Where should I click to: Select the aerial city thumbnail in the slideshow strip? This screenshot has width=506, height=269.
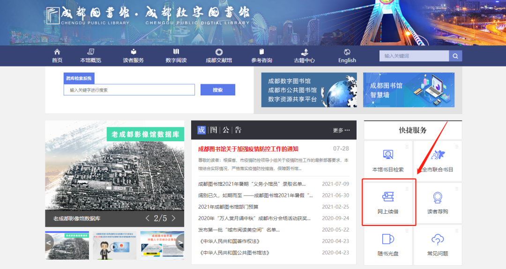click(67, 245)
